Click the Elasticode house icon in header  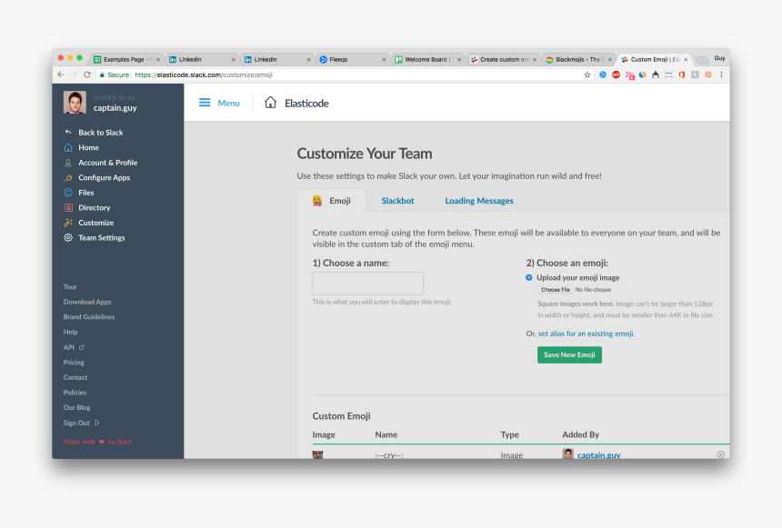[x=270, y=102]
